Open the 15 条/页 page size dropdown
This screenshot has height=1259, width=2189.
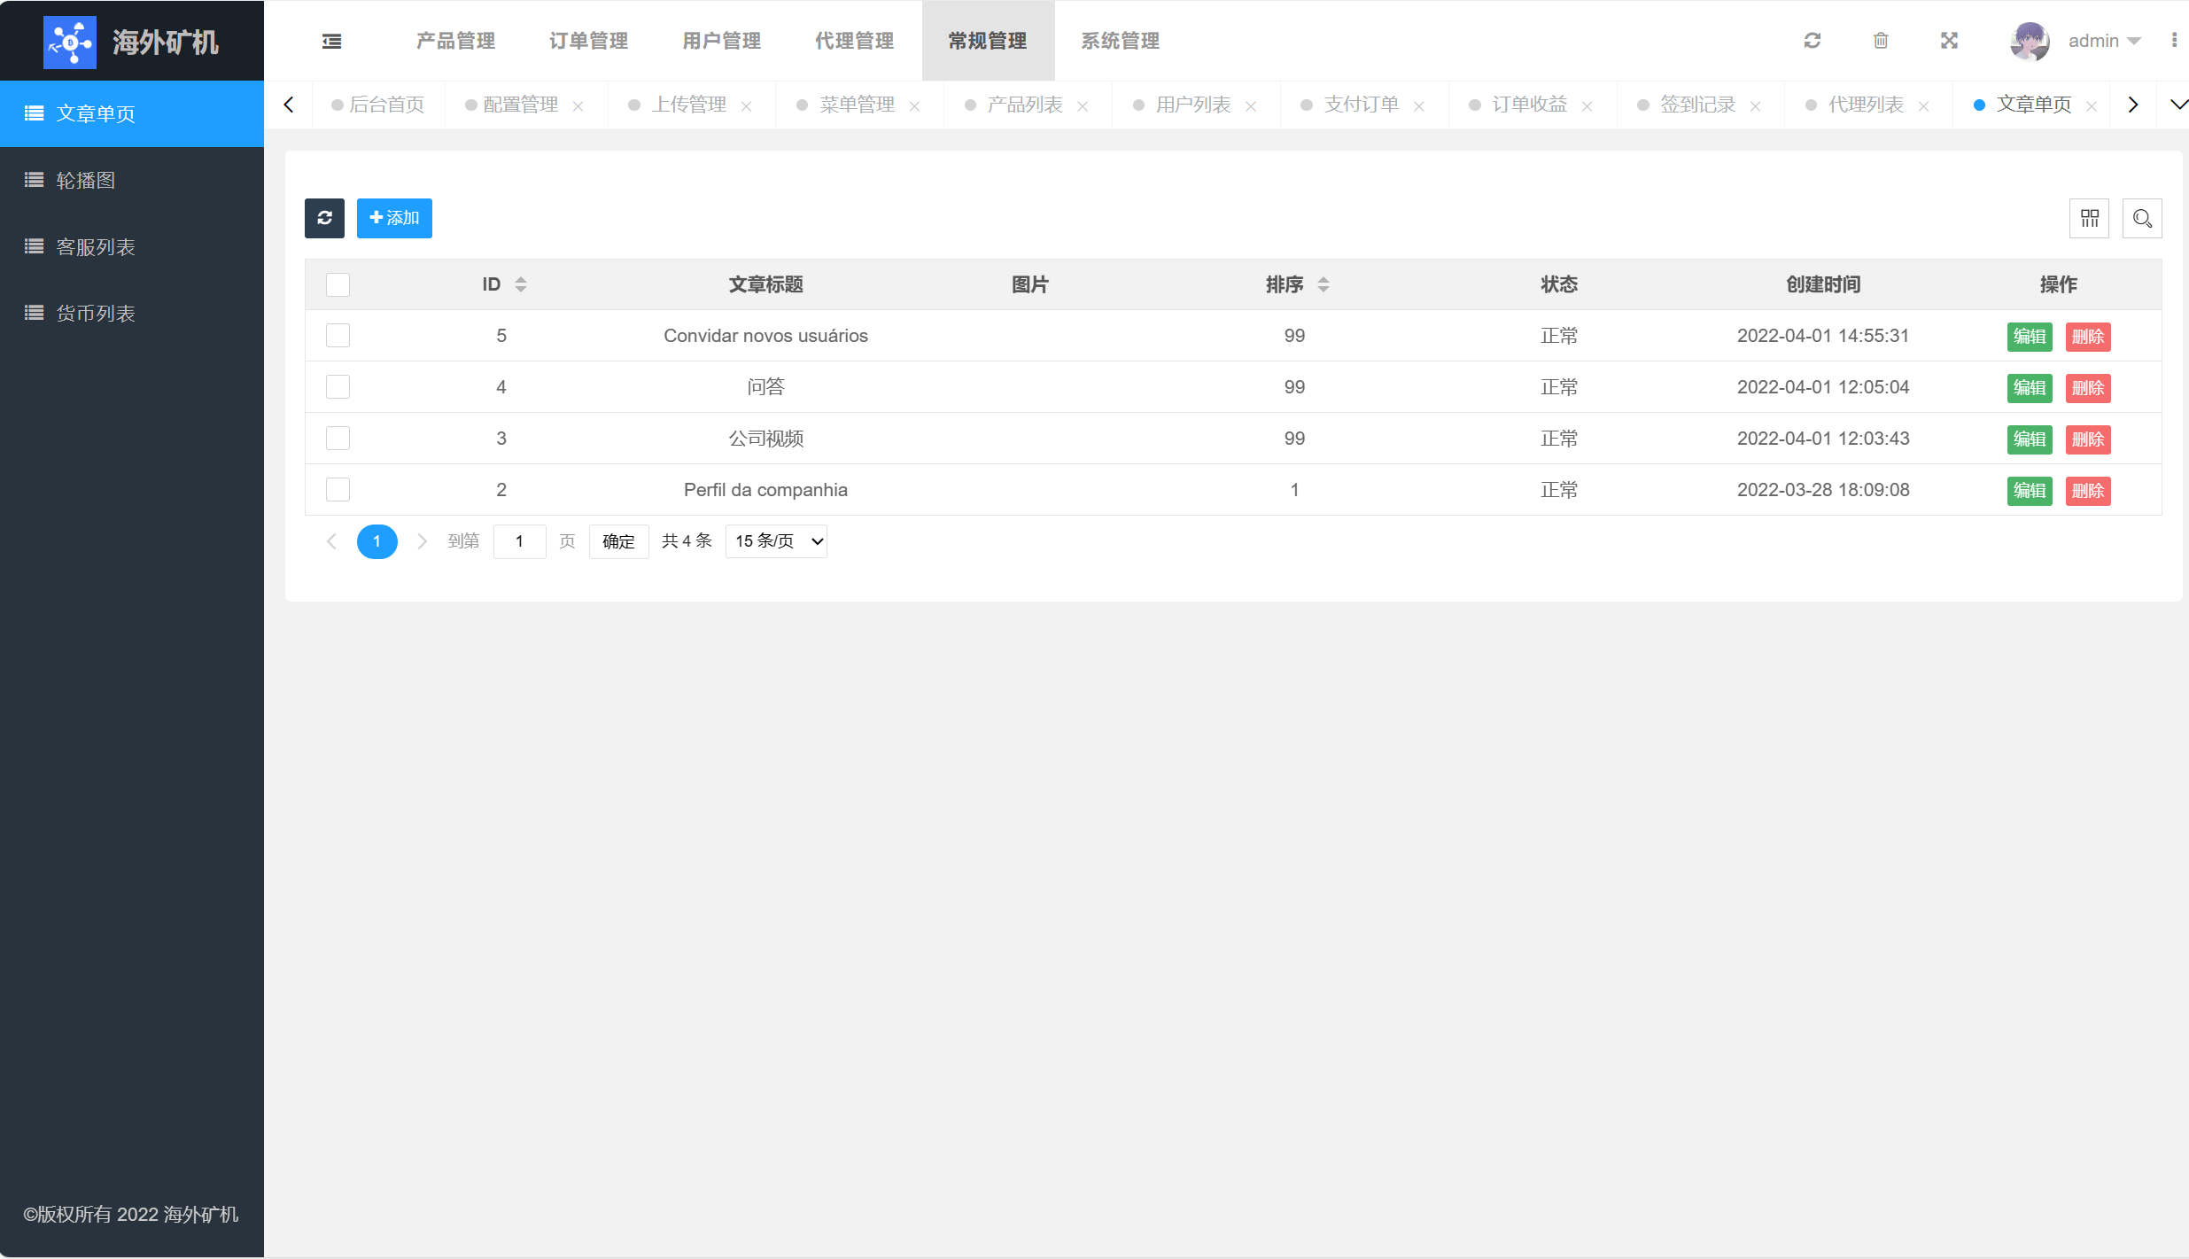(776, 541)
